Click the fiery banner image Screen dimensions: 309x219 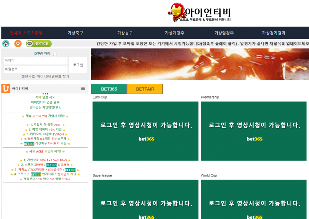[x=200, y=64]
